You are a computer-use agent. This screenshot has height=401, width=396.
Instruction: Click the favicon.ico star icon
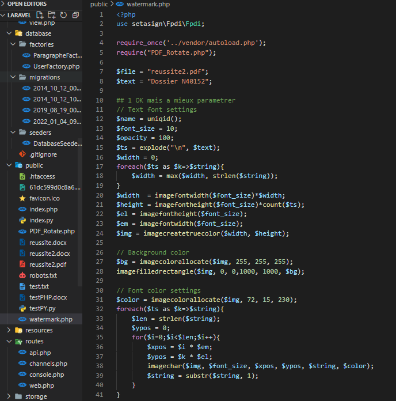22,198
